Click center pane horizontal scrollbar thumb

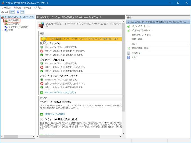tap(70, 137)
